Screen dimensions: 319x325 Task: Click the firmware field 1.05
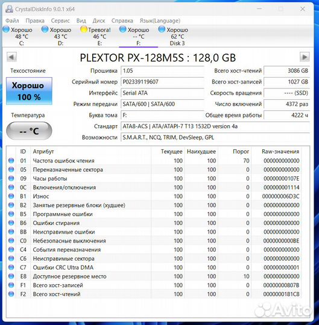click(x=162, y=70)
